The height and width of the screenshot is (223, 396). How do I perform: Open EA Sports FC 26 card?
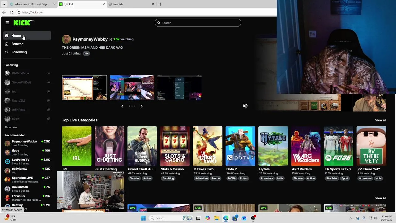click(x=338, y=146)
